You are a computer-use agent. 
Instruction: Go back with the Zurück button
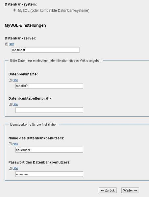[108, 190]
